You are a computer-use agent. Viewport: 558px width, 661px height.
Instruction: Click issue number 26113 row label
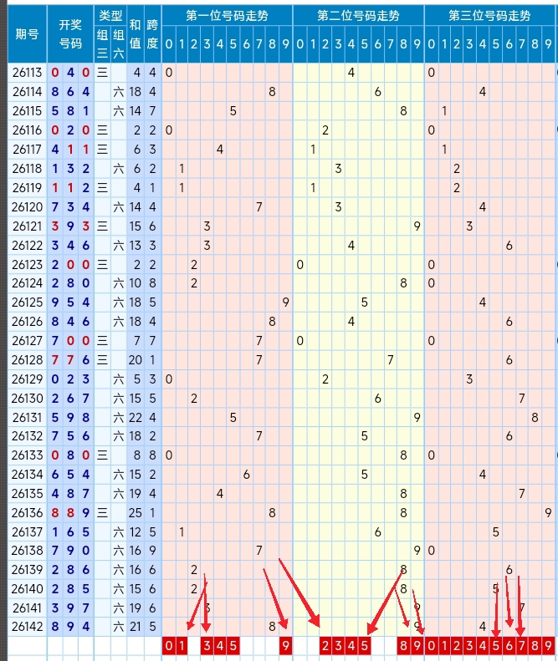[x=28, y=73]
